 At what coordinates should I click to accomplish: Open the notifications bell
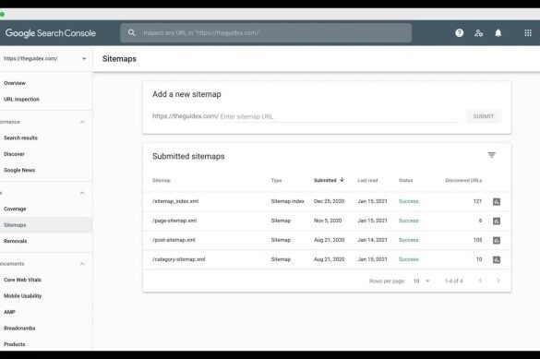(x=498, y=33)
